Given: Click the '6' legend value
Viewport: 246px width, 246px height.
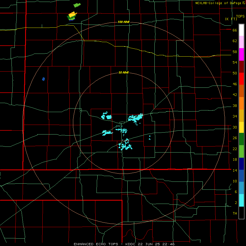Looking at the screenshot, I should click(236, 192).
